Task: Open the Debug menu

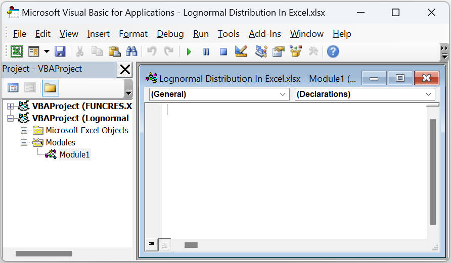Action: coord(170,34)
